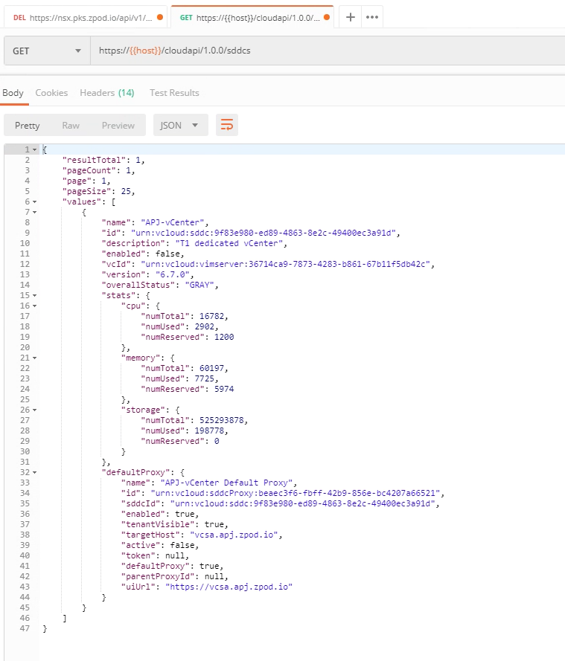Open the JSON format dropdown
The height and width of the screenshot is (661, 565).
180,125
